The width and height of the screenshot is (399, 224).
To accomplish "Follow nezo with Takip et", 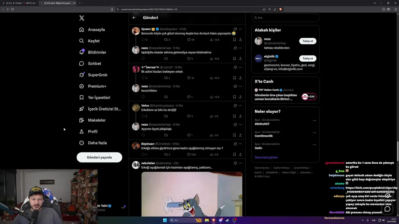I will pyautogui.click(x=308, y=41).
